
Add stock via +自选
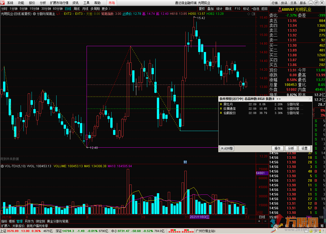click(255, 9)
